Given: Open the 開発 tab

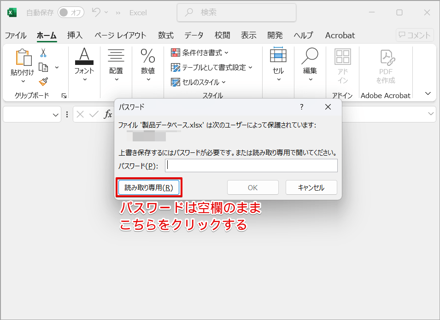Looking at the screenshot, I should click(x=275, y=35).
